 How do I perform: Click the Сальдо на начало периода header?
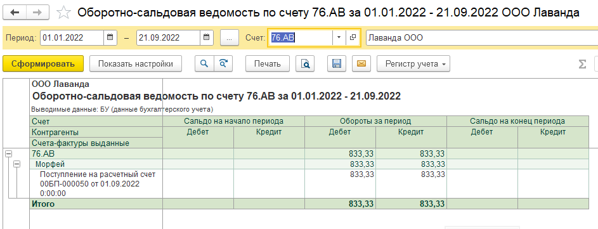click(234, 121)
